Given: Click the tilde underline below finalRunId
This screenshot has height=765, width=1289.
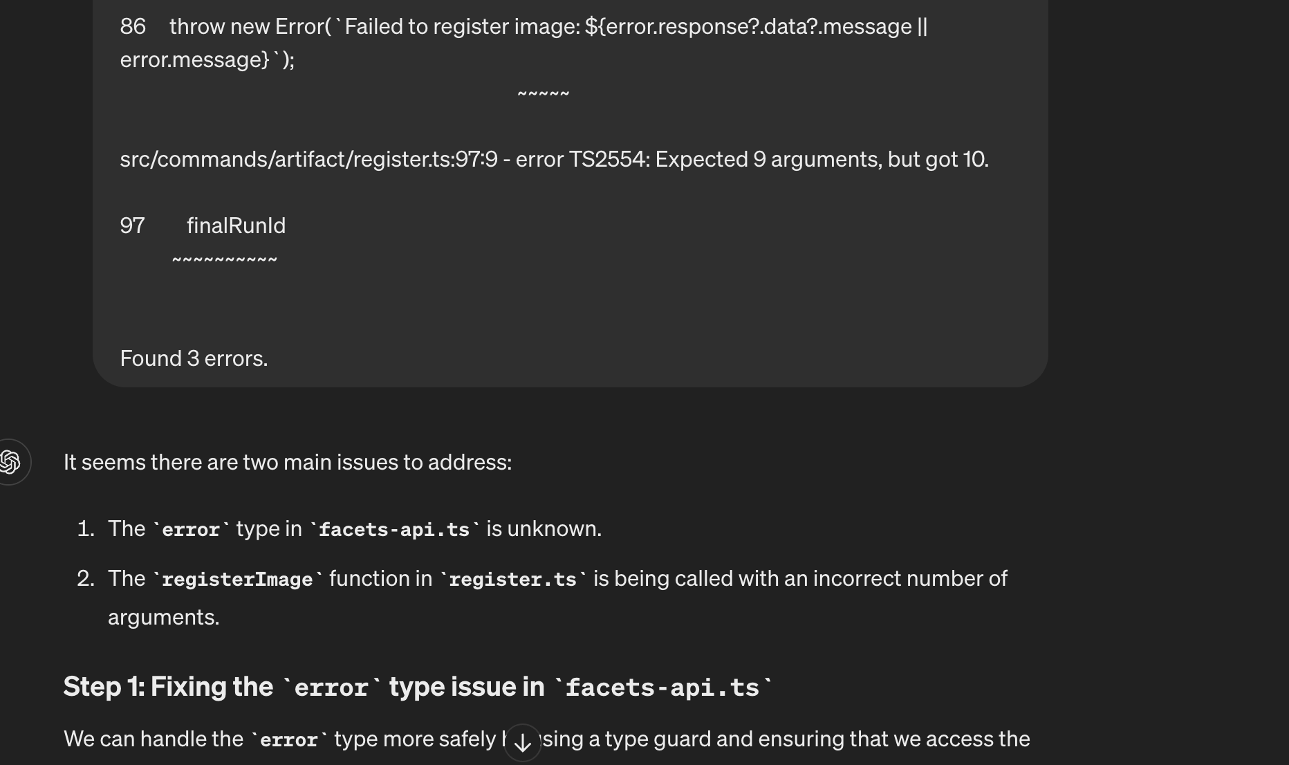Looking at the screenshot, I should click(224, 259).
